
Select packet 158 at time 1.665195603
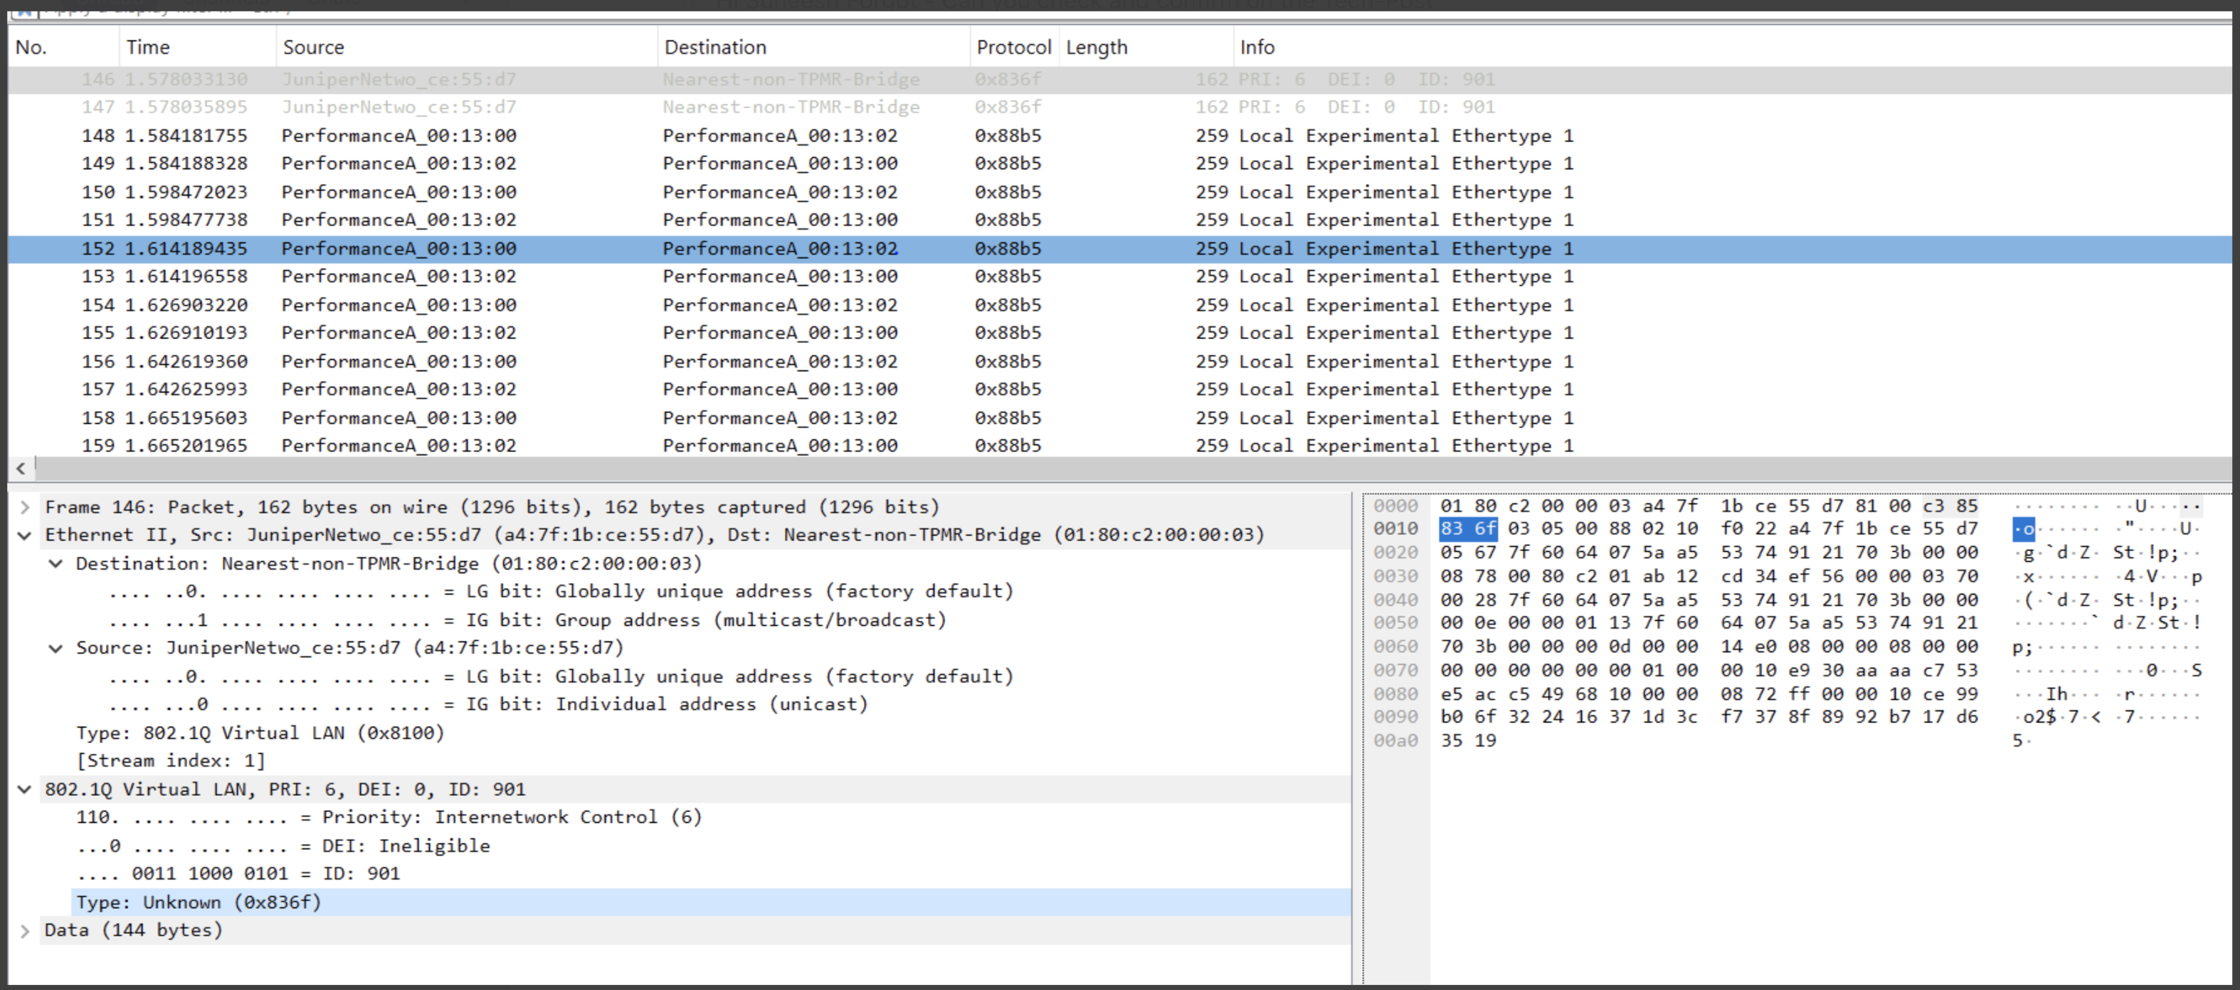1120,418
